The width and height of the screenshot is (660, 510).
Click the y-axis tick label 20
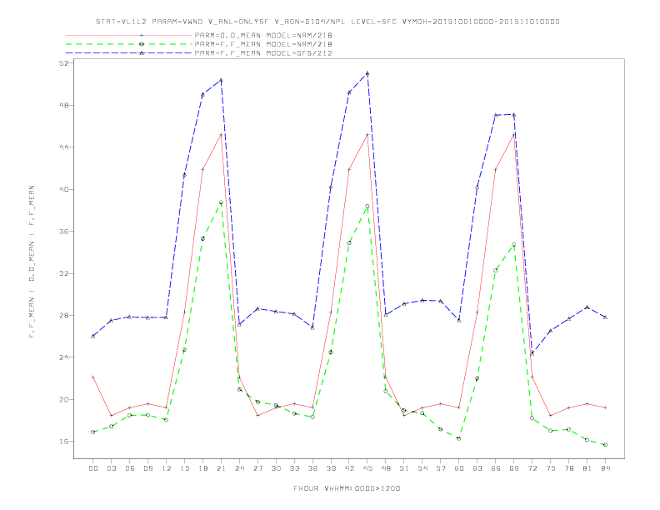62,399
